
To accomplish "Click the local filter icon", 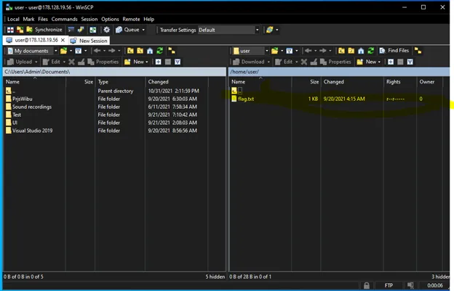I will [77, 51].
